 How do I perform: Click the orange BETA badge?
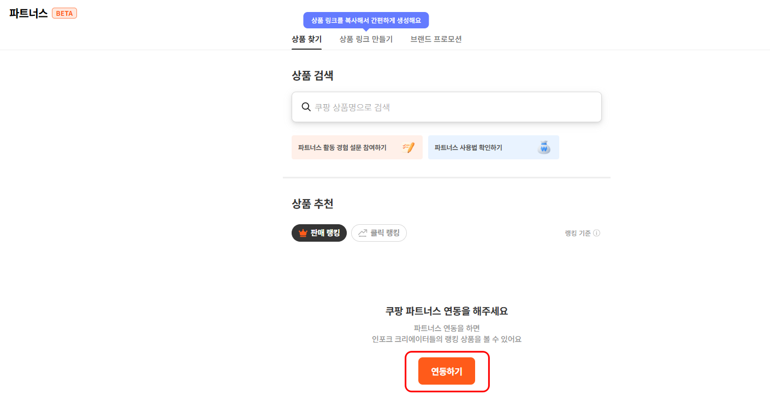(64, 13)
